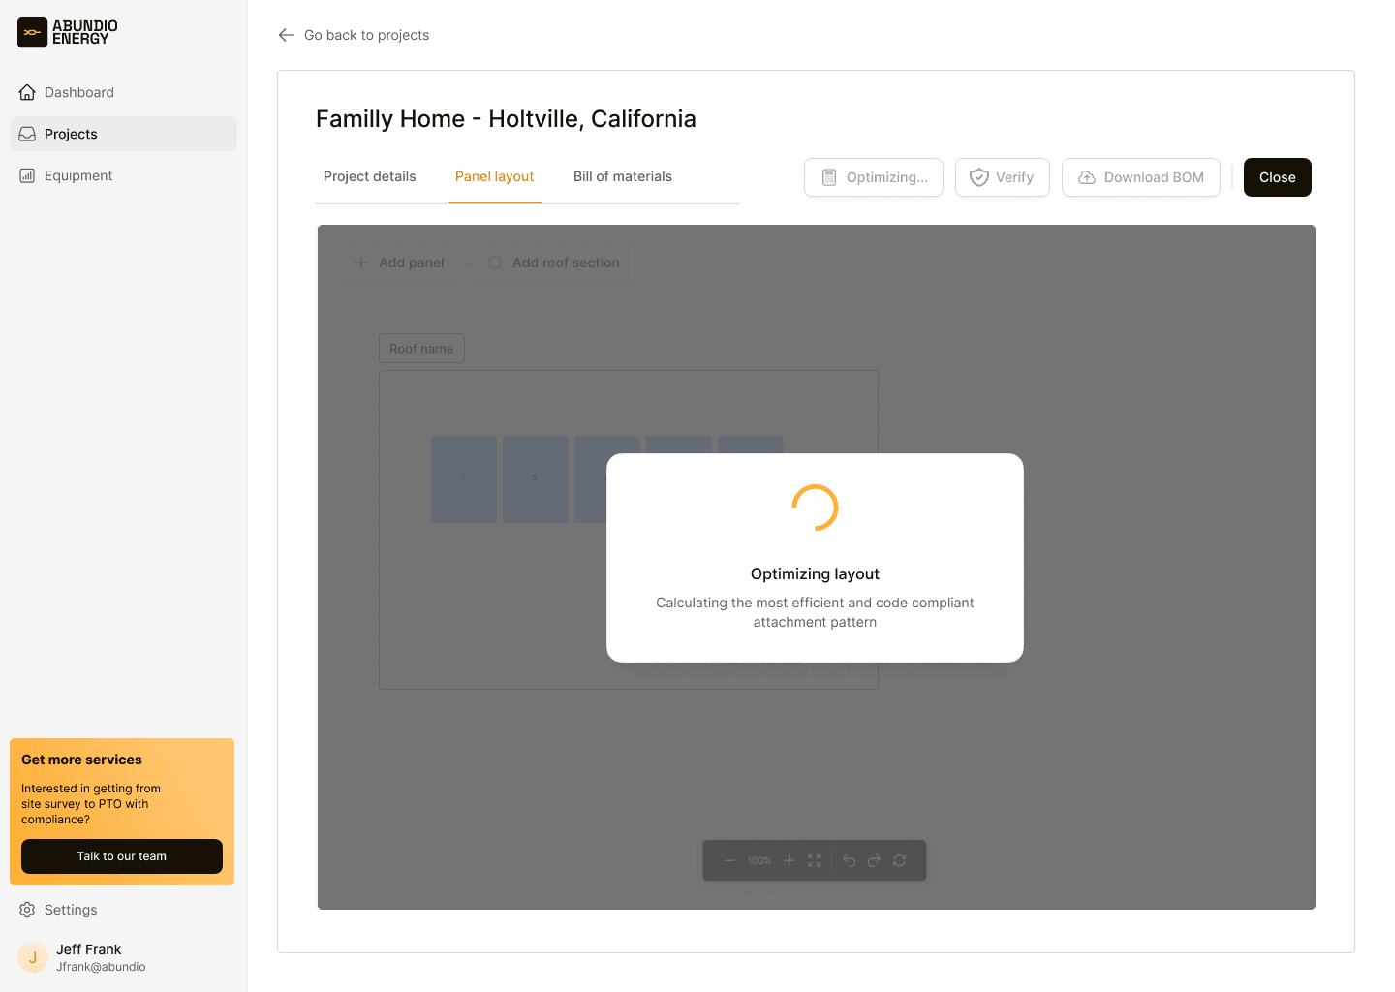Image resolution: width=1395 pixels, height=992 pixels.
Task: Select the Panel layout tab
Action: tap(494, 176)
